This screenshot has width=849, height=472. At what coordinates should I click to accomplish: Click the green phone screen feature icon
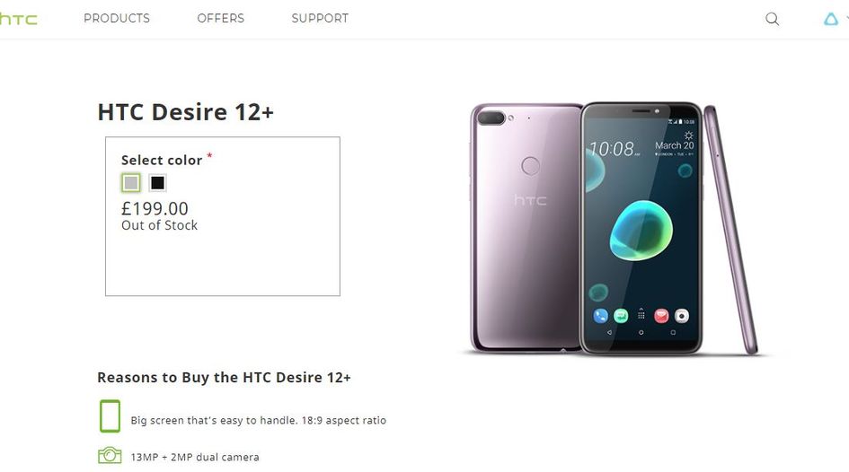pyautogui.click(x=110, y=415)
